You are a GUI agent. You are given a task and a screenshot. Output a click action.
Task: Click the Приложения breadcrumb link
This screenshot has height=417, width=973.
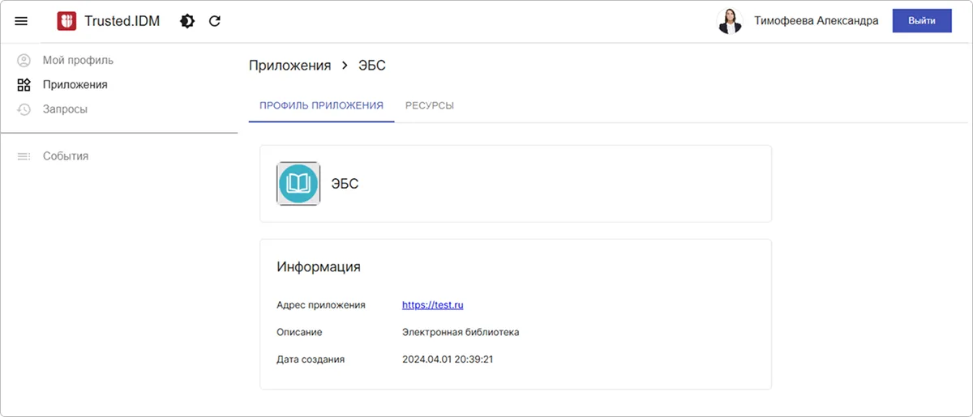(289, 66)
